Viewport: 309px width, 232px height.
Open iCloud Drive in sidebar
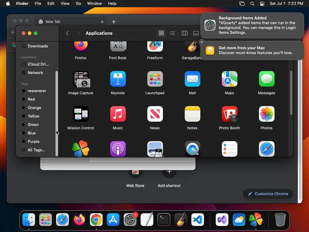(x=35, y=64)
